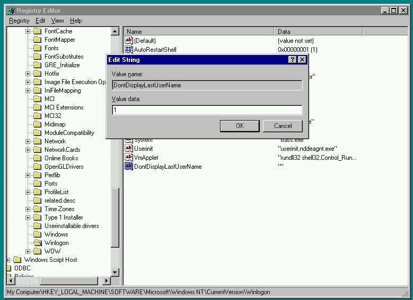Click the Edit String help question-mark button
The width and height of the screenshot is (413, 300).
[x=292, y=60]
